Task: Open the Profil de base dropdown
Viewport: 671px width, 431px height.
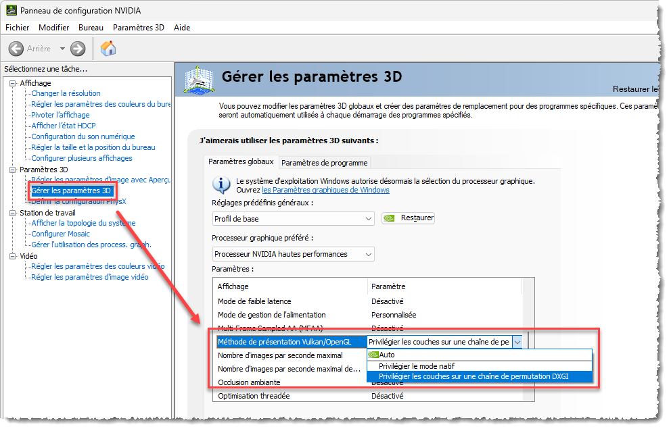Action: click(293, 219)
